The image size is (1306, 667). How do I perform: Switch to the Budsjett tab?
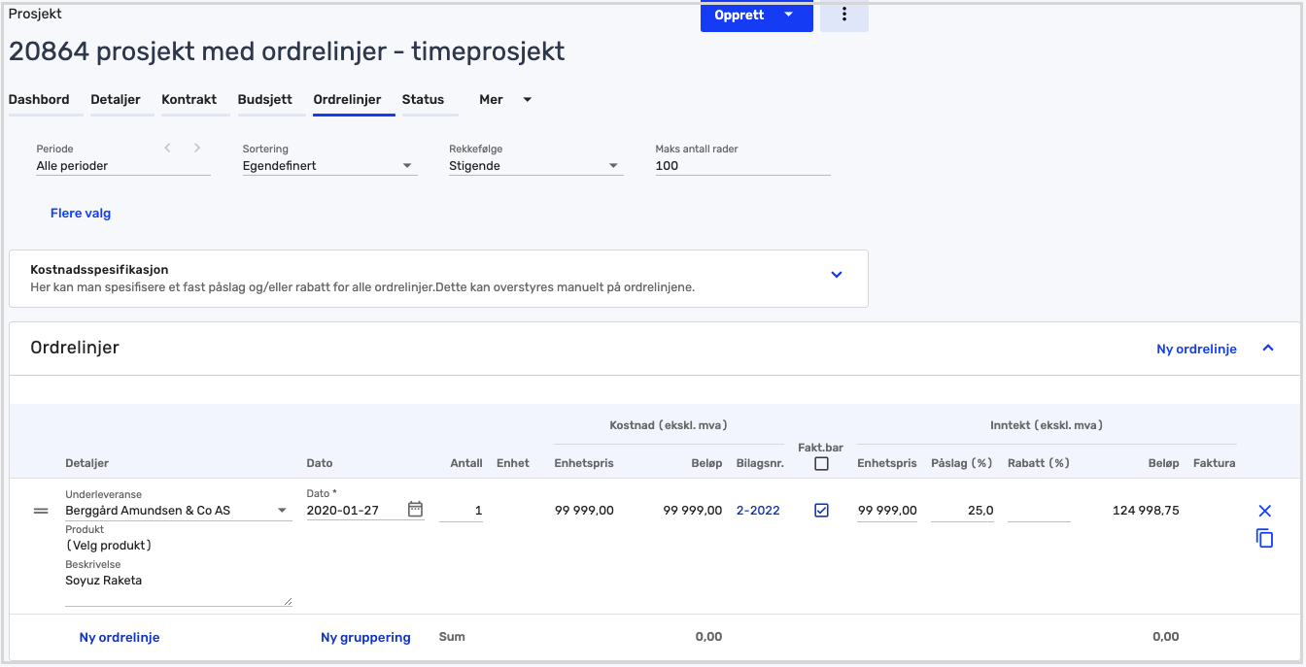click(265, 99)
